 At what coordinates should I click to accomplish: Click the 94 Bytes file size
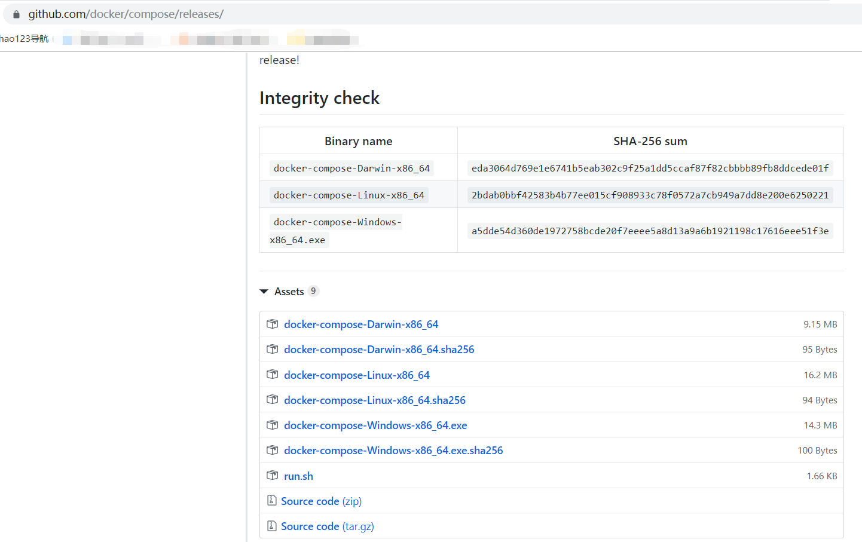coord(820,400)
